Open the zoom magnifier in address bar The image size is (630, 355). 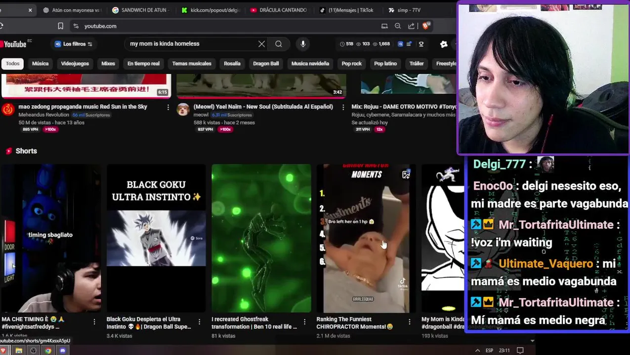398,26
